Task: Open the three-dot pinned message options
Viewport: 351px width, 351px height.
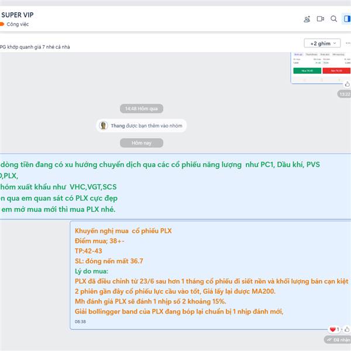Action: point(348,43)
